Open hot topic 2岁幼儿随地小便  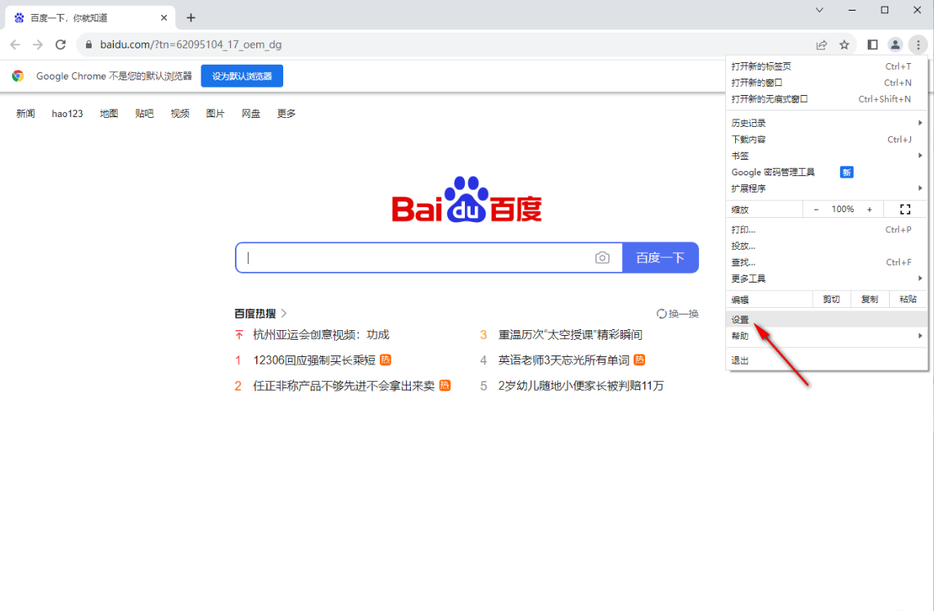(580, 386)
